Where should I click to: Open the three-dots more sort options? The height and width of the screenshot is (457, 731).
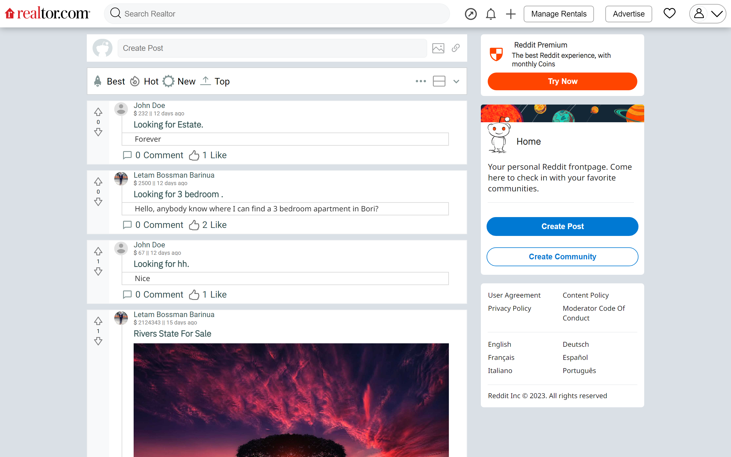pos(421,81)
